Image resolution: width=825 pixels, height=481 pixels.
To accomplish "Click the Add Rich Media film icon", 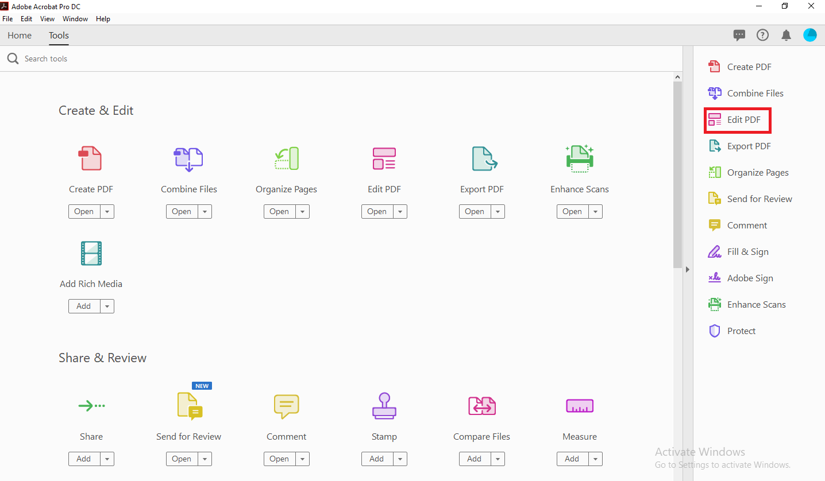I will coord(91,253).
